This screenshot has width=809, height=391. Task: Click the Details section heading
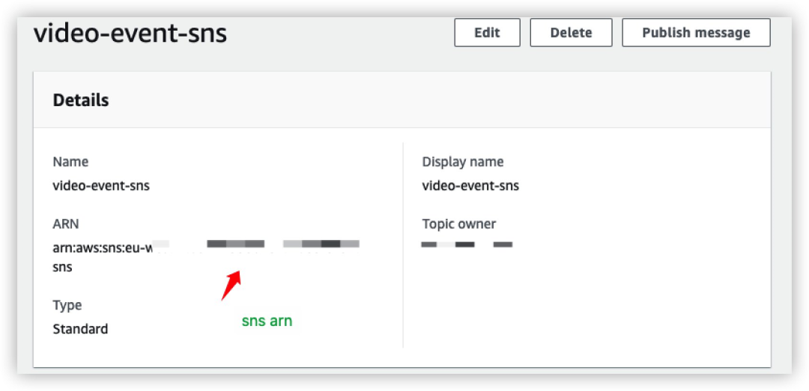80,100
